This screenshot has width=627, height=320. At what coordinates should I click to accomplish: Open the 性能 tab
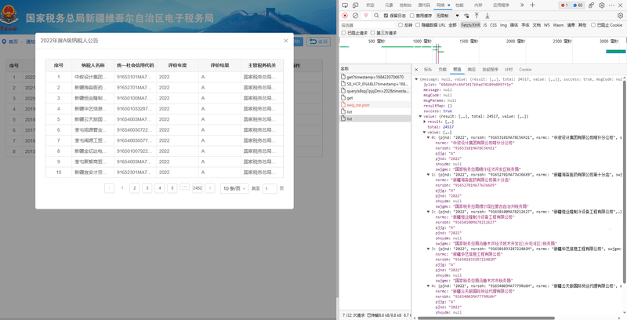click(x=459, y=5)
